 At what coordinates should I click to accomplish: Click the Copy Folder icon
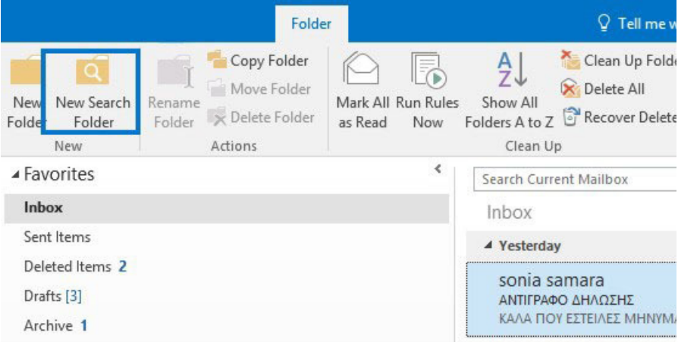point(218,61)
